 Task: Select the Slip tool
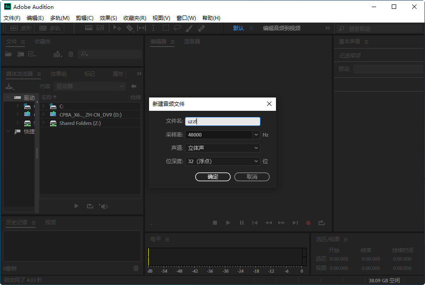(142, 28)
